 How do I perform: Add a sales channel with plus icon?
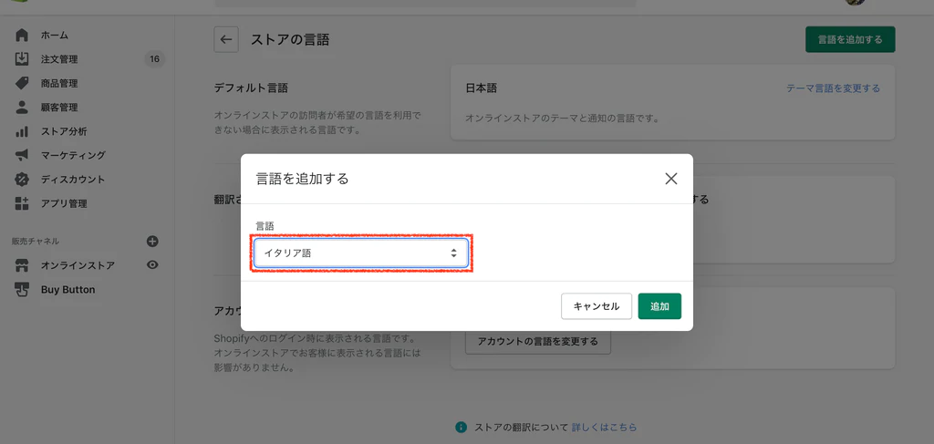152,242
